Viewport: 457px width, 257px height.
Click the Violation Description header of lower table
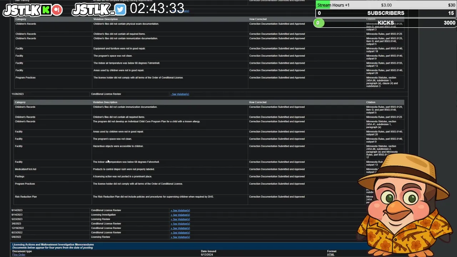[x=105, y=102]
